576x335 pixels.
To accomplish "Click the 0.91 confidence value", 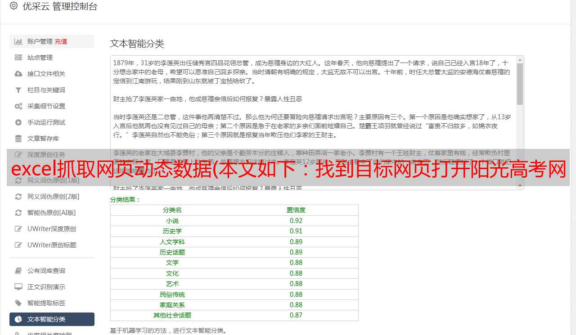I will pos(296,231).
